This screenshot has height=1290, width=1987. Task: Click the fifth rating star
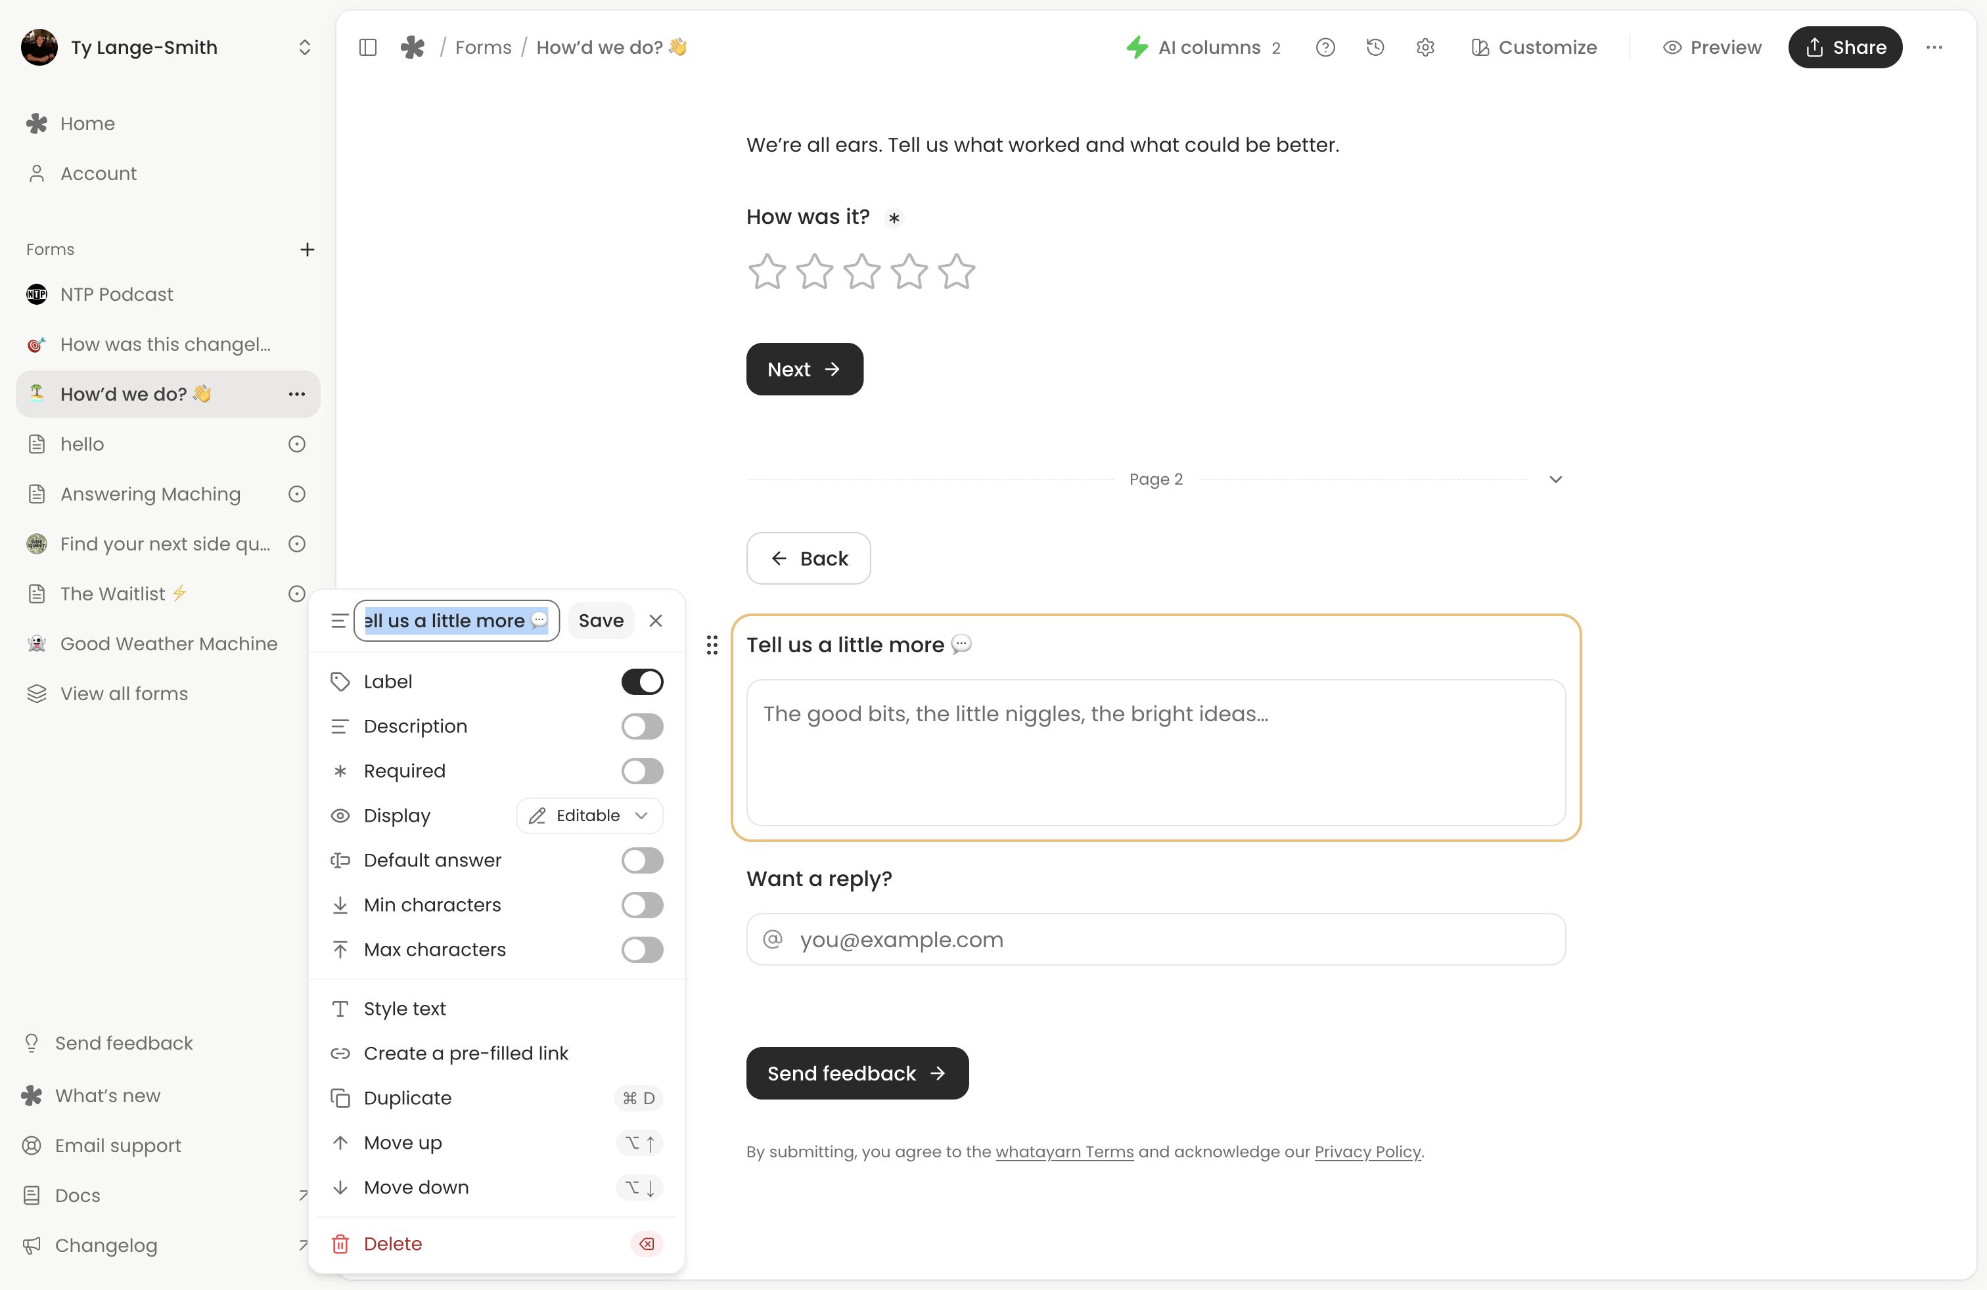coord(957,271)
